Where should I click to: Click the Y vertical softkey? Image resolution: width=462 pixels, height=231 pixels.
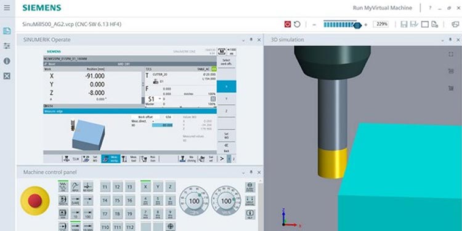pyautogui.click(x=226, y=99)
